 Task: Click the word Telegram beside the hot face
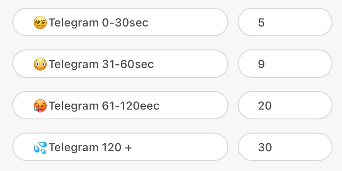pyautogui.click(x=74, y=106)
